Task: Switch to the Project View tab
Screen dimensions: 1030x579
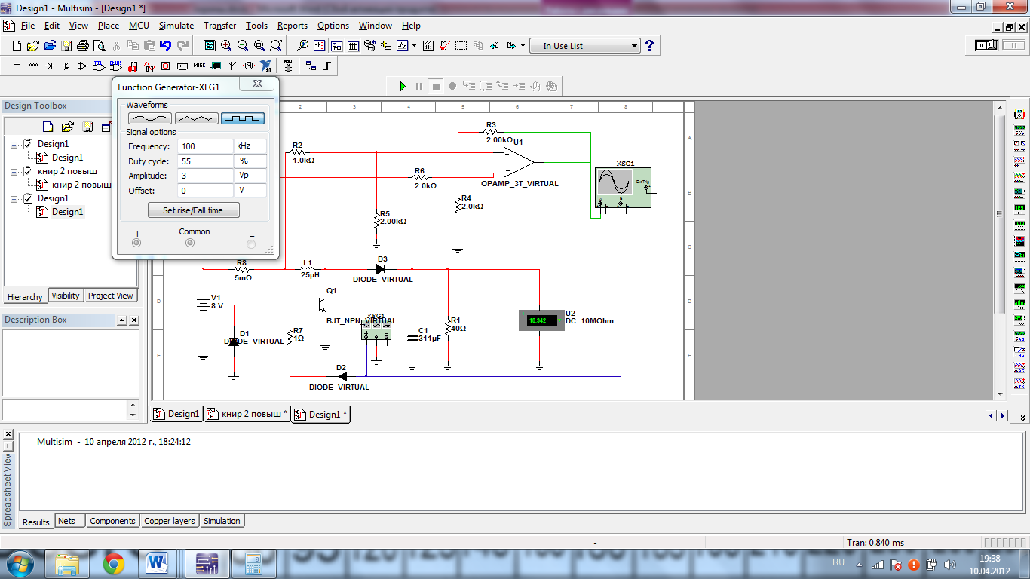Action: click(111, 296)
